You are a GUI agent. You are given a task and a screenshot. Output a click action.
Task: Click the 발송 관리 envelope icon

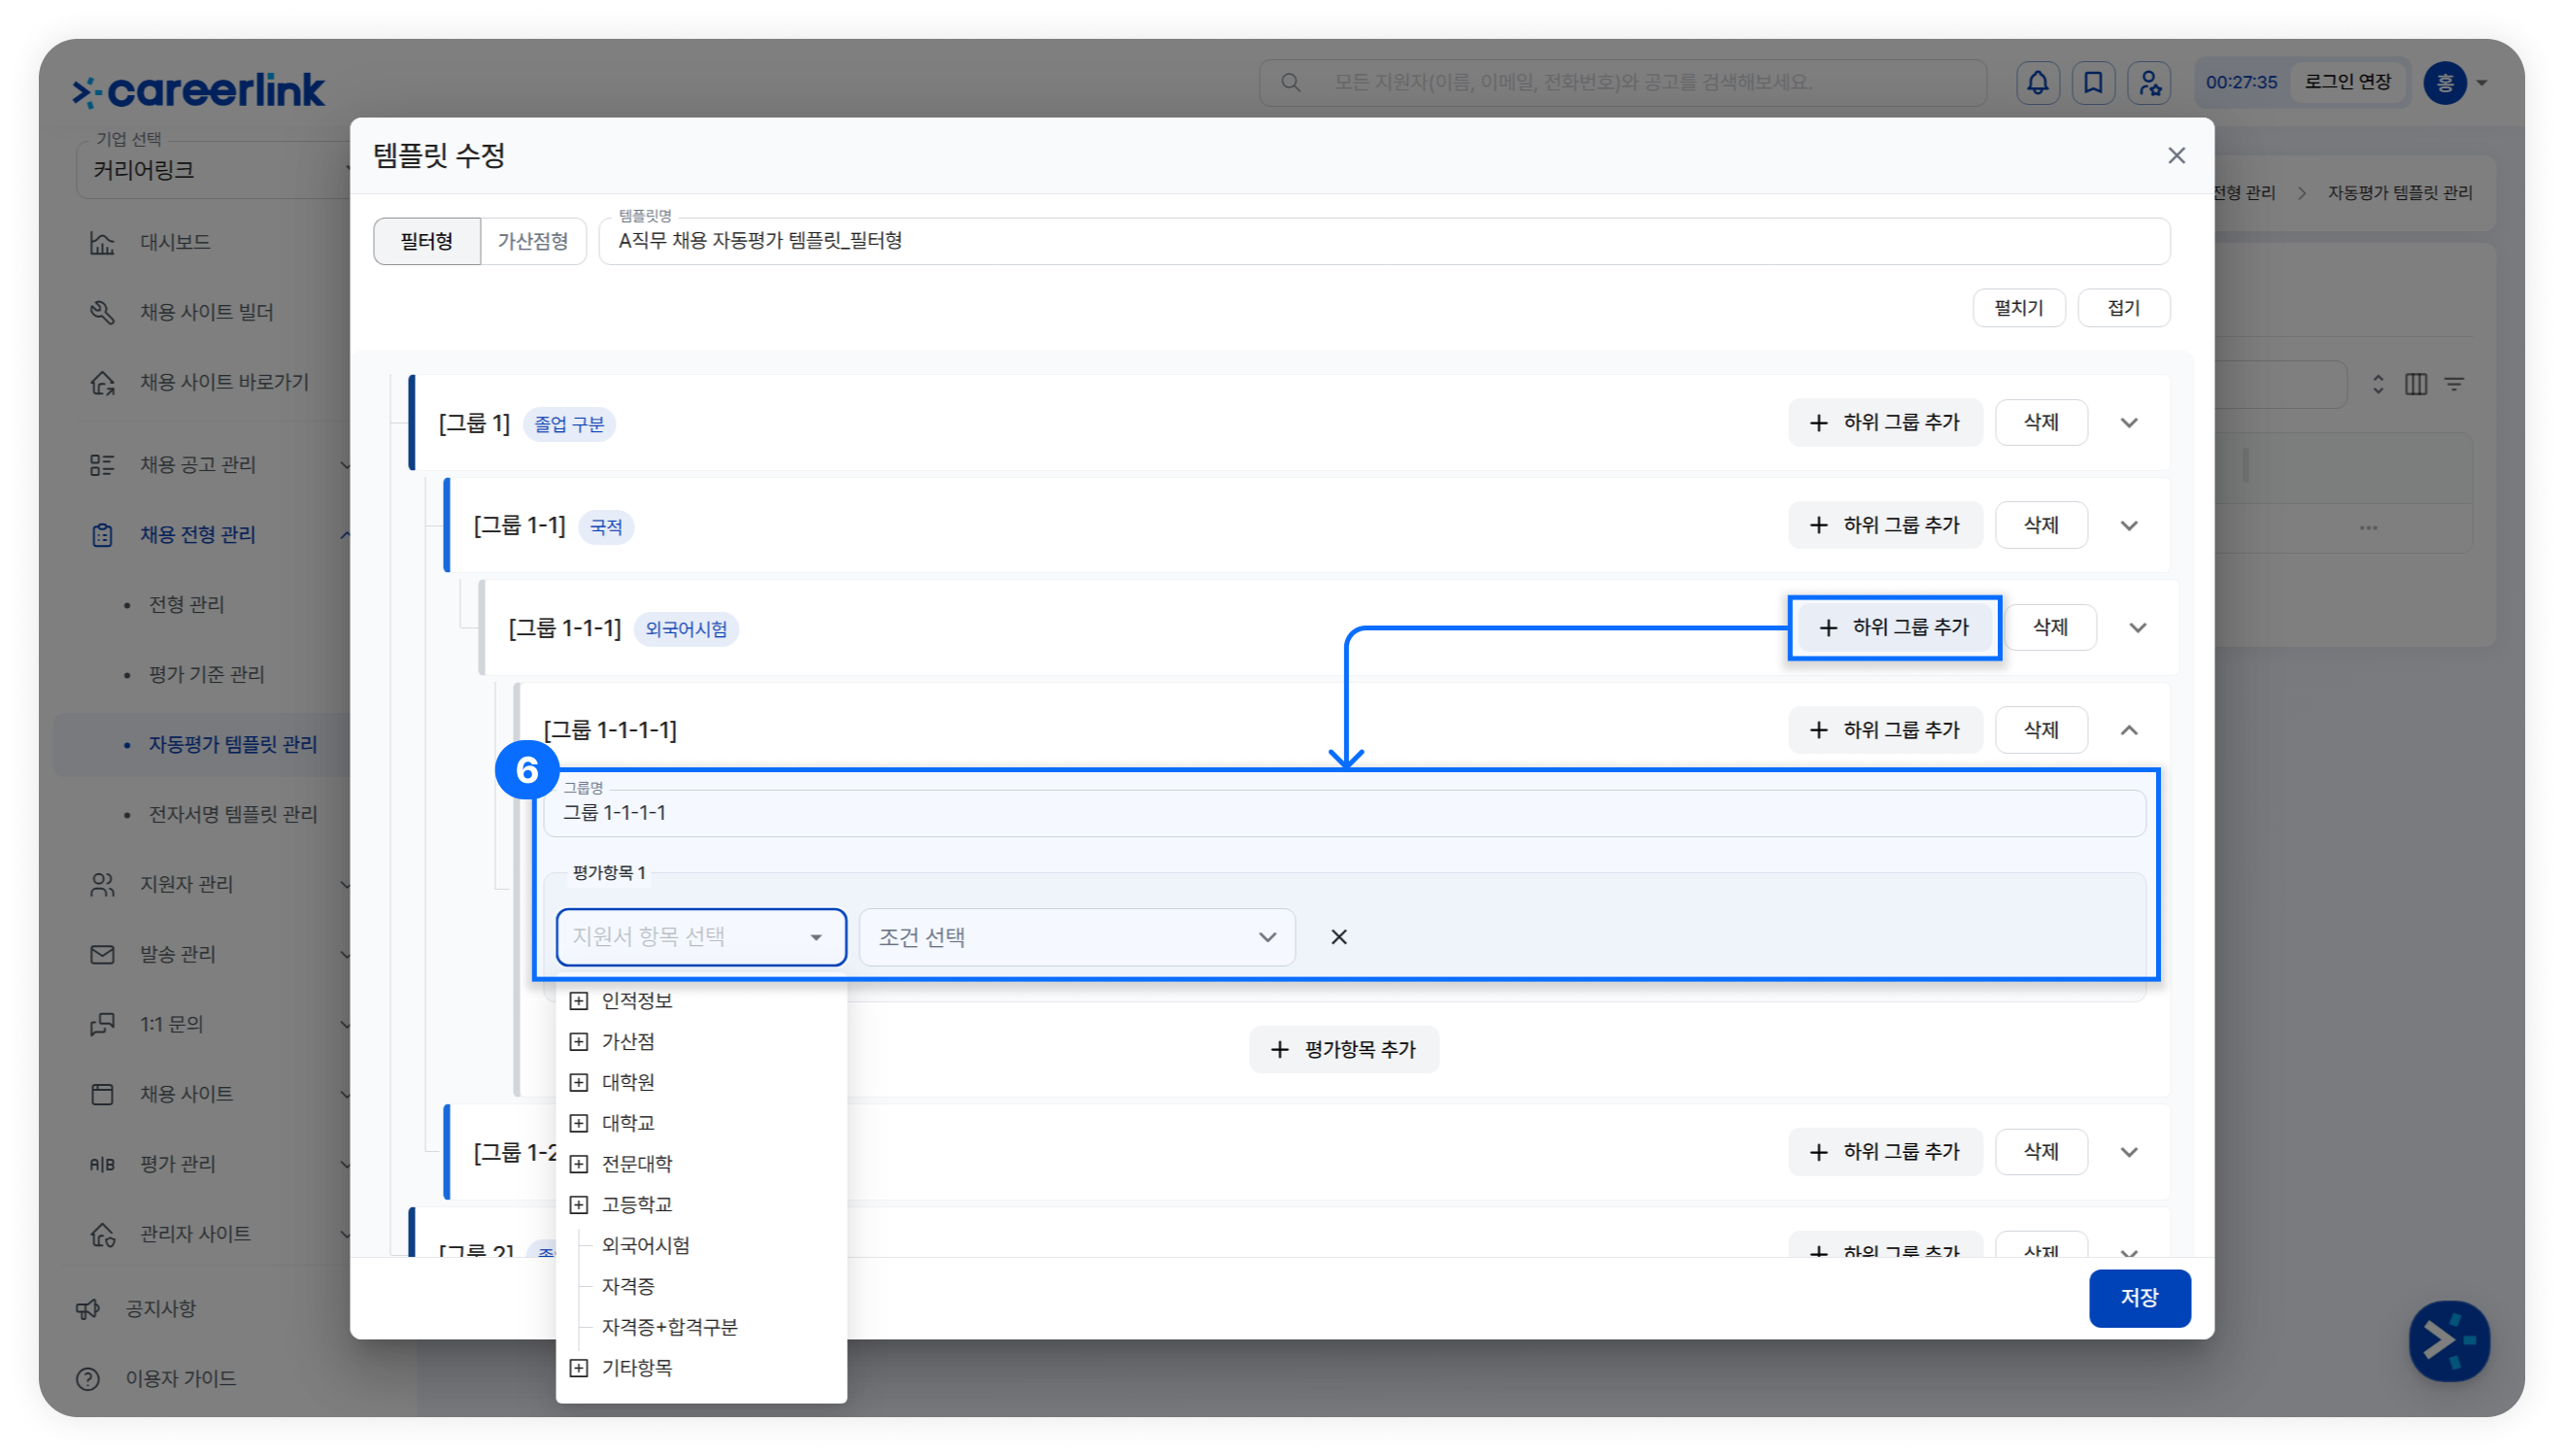(x=102, y=954)
